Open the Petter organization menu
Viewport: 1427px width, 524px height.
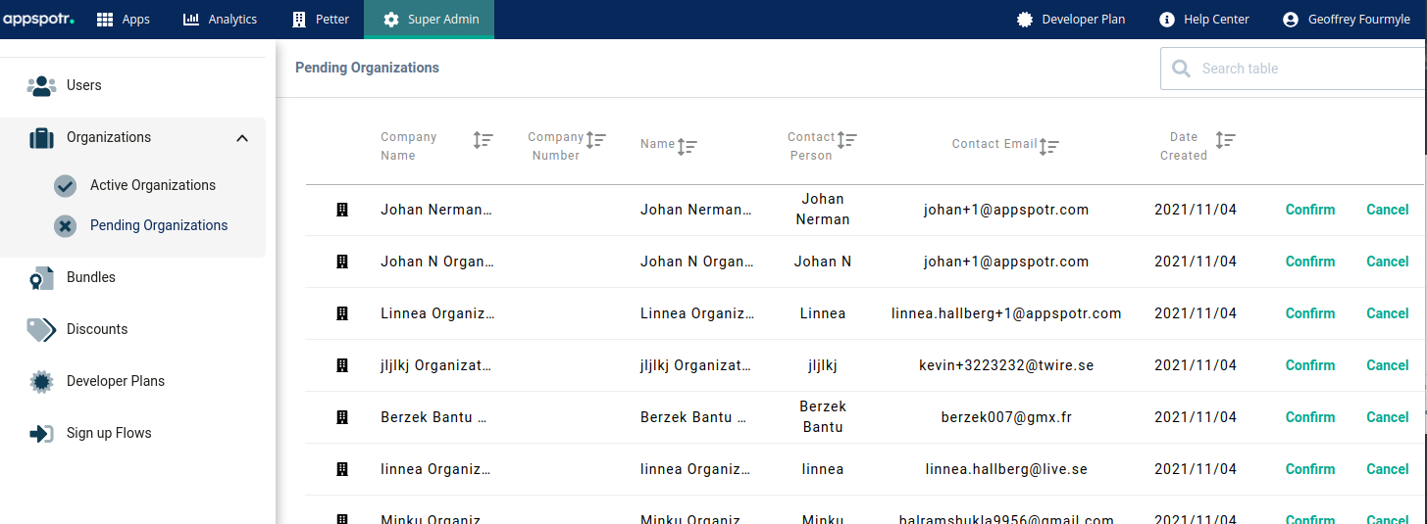pos(321,20)
